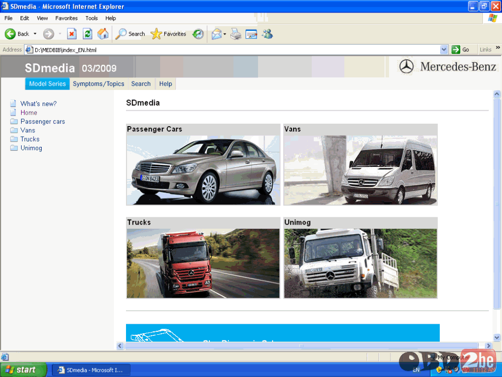Open the Tools menu
The image size is (502, 377).
coord(91,18)
